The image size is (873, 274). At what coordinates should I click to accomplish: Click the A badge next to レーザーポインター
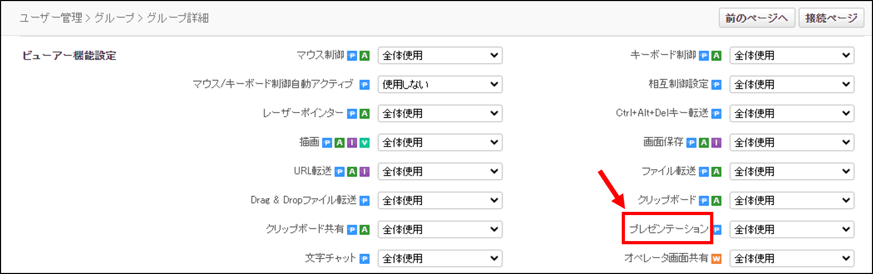(x=365, y=114)
